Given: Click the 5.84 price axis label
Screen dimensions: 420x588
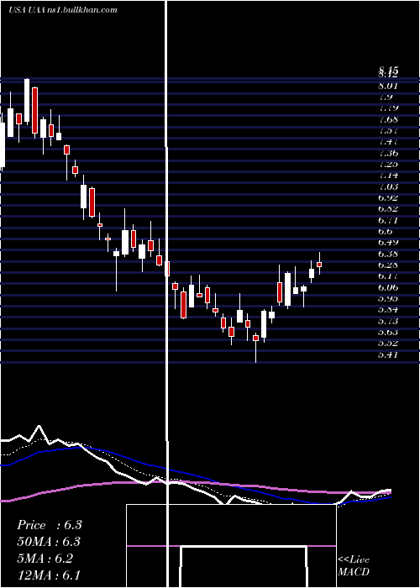Looking at the screenshot, I should [388, 310].
